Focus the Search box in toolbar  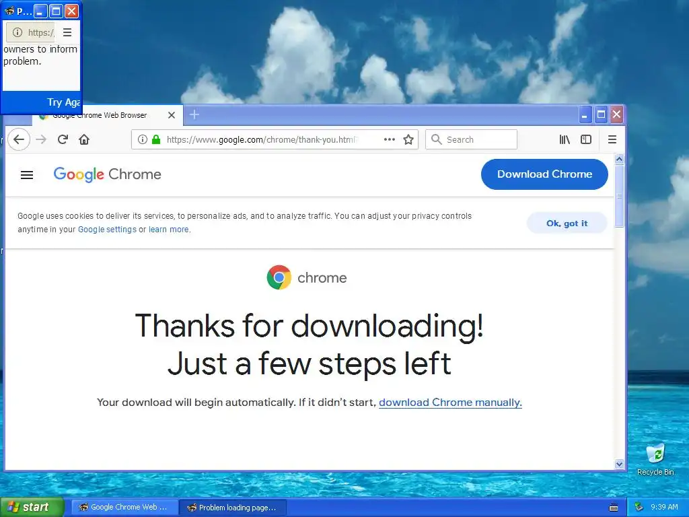click(x=471, y=139)
